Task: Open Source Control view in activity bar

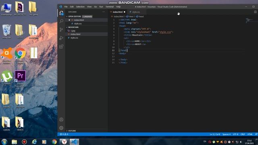Action: (x=61, y=29)
